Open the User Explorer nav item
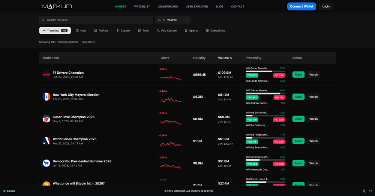The image size is (375, 196). 197,6
